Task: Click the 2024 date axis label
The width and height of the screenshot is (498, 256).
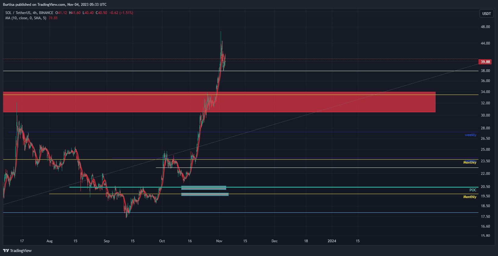Action: pyautogui.click(x=332, y=241)
